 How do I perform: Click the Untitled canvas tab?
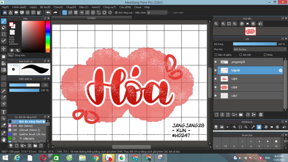[x=91, y=18]
